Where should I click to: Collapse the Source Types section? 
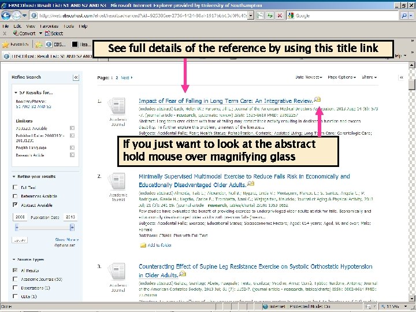pos(14,259)
